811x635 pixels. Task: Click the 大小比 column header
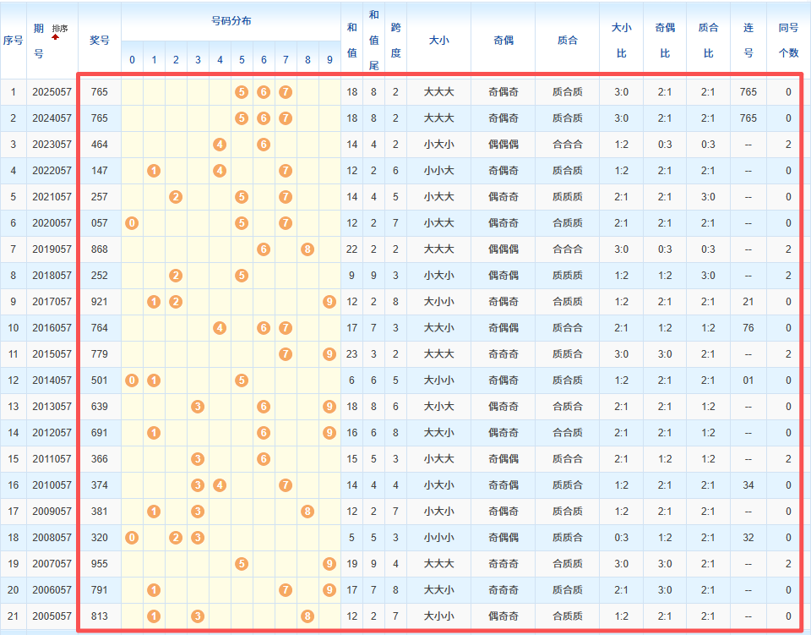click(621, 41)
